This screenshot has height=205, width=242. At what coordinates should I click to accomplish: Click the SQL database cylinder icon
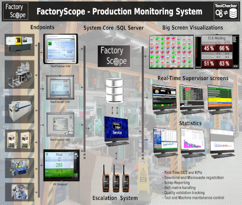point(114,90)
